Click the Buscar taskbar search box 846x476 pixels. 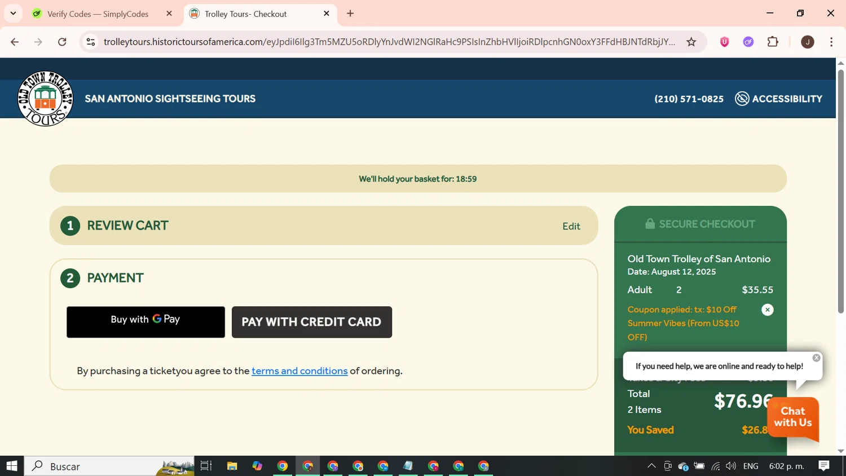(x=109, y=466)
